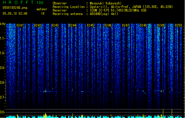
Task: Click the 1.1 kHz axis tick label
Action: click(x=2, y=38)
